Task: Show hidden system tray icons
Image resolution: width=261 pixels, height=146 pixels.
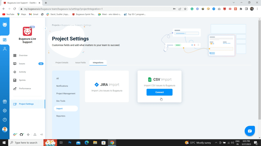Action: tap(216, 143)
